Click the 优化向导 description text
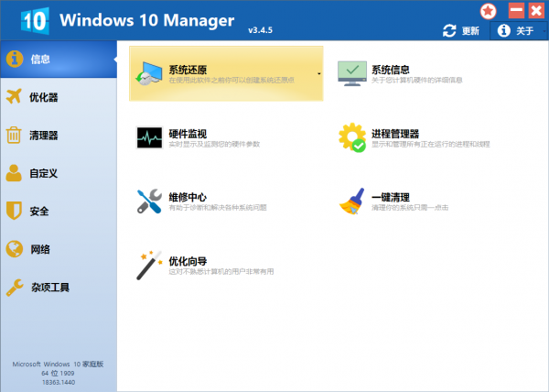Screen dimensions: 549x392 (x=221, y=271)
